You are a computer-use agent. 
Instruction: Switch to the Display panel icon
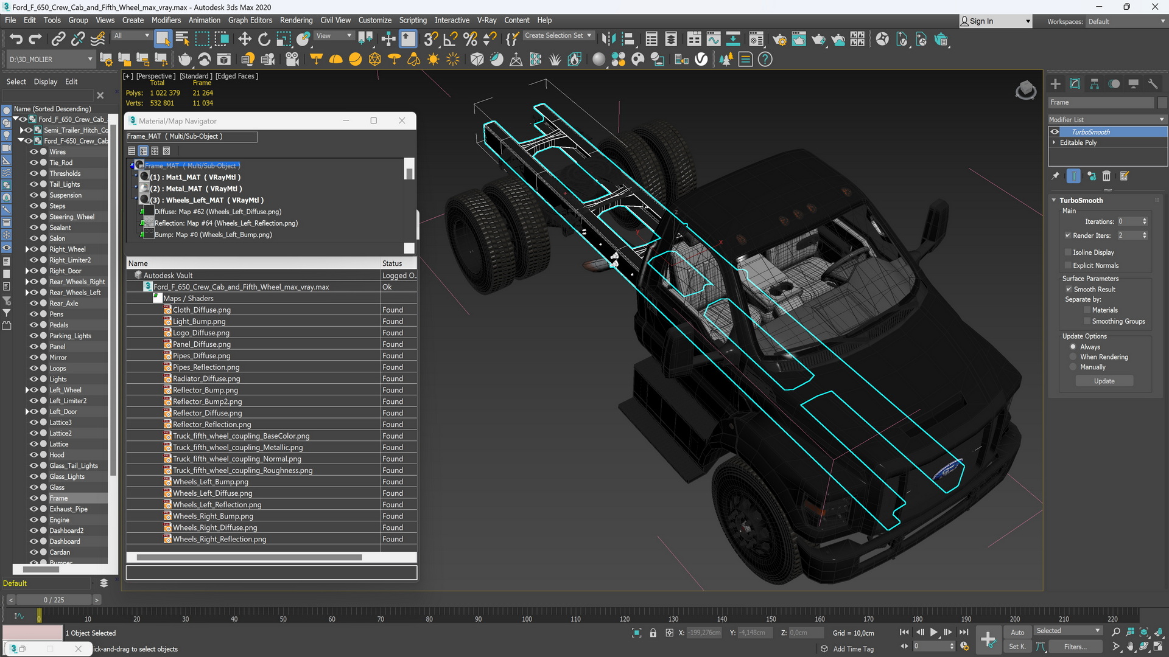point(1134,84)
